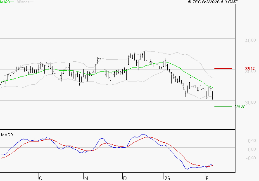The width and height of the screenshot is (259, 181).
Task: Click the 4000 price axis label
Action: 250,40
